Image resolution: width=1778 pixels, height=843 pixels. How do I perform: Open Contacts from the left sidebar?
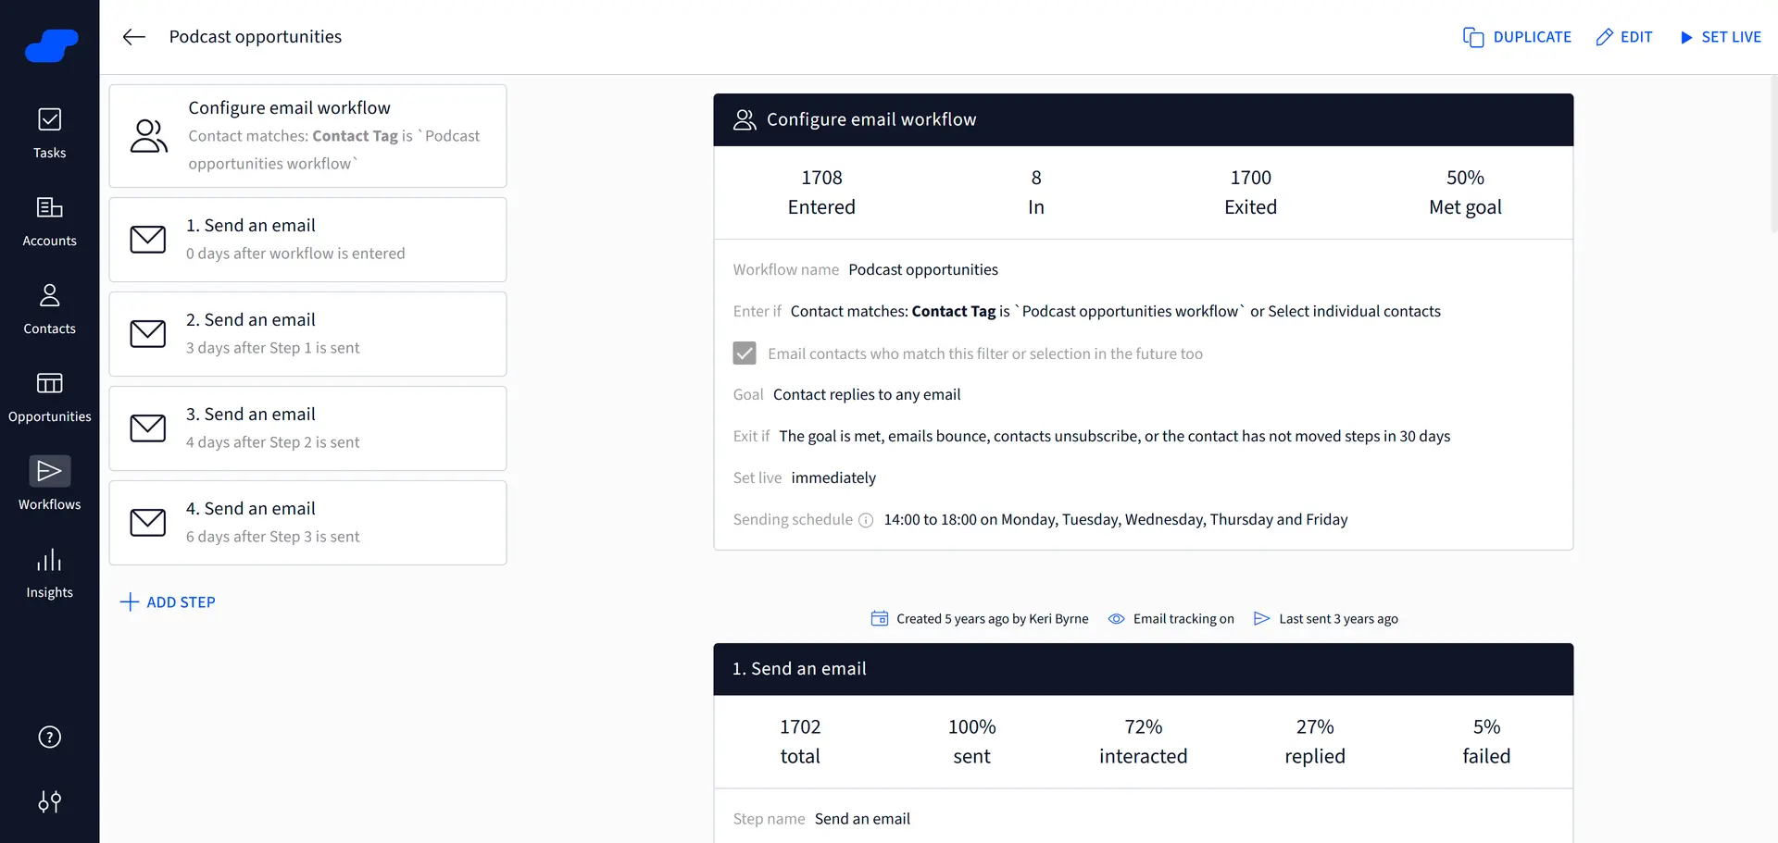(x=49, y=305)
